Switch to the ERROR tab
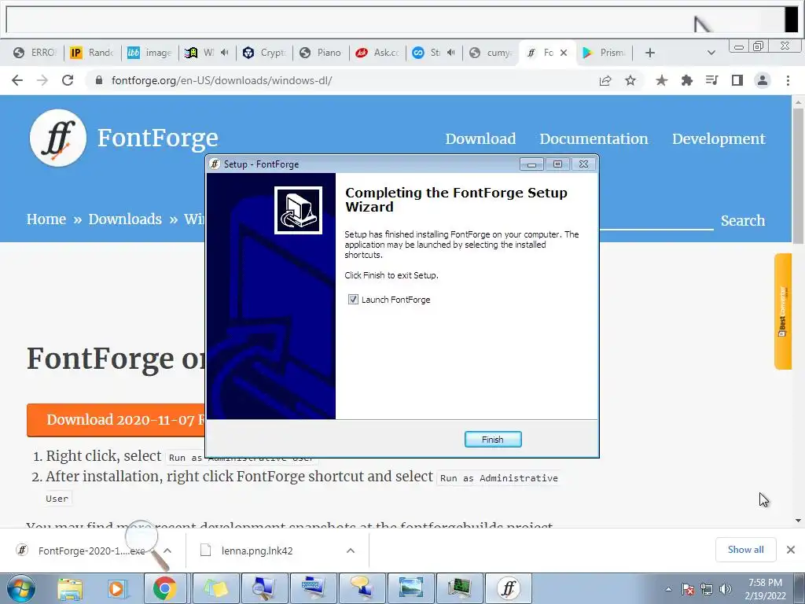The height and width of the screenshot is (604, 805). [x=35, y=53]
